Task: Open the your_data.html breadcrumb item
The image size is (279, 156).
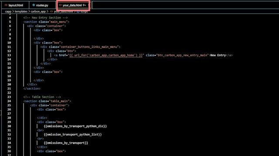Action: pyautogui.click(x=63, y=12)
